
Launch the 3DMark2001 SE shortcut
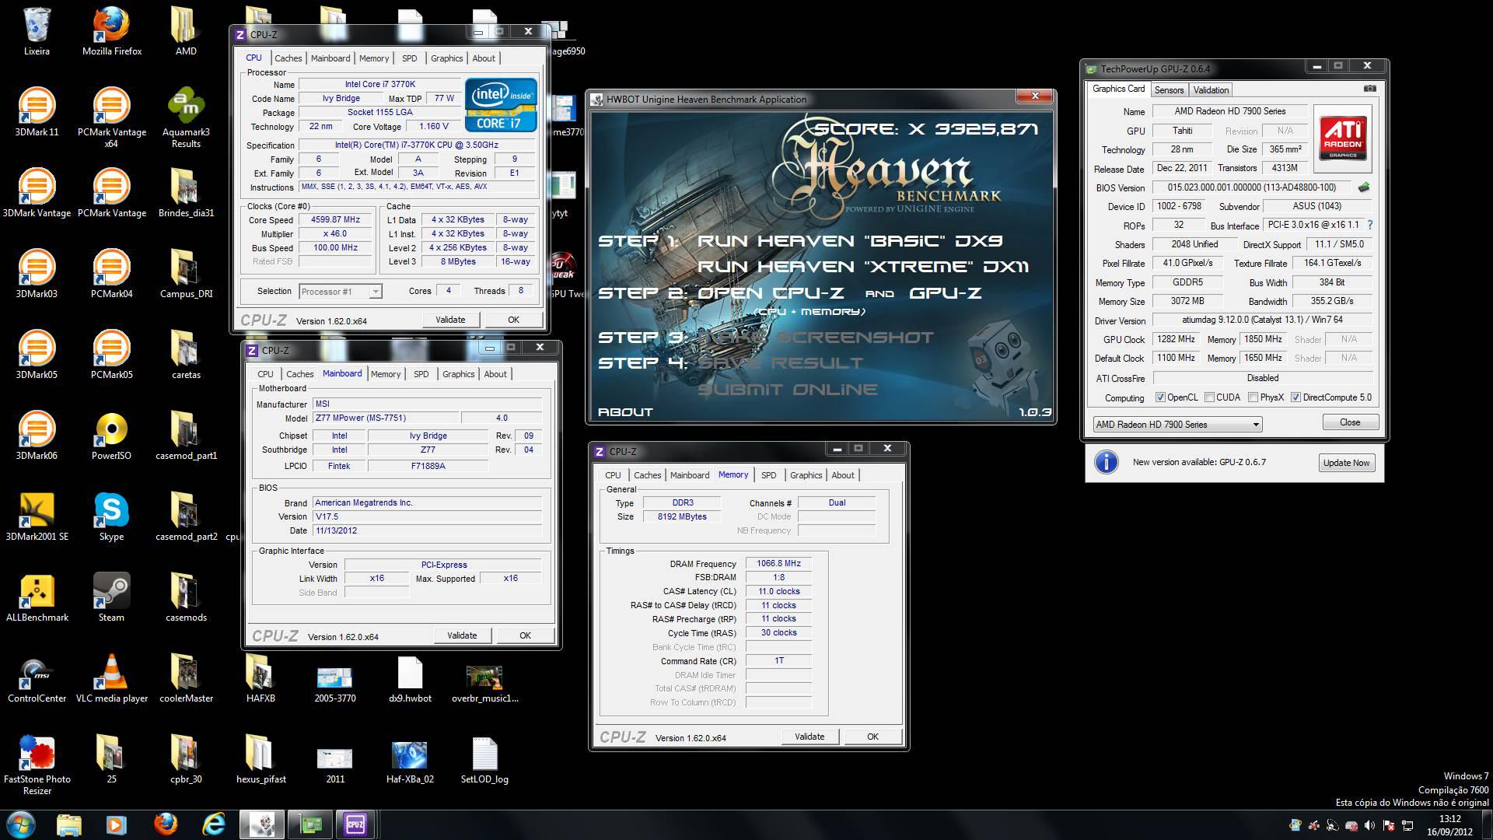click(37, 517)
